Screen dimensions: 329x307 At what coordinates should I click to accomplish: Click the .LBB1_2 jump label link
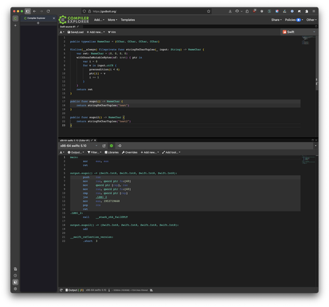coord(101,197)
